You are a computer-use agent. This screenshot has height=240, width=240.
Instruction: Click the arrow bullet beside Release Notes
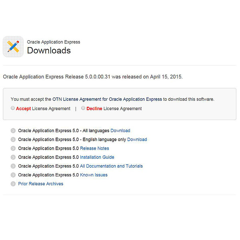pos(13,148)
